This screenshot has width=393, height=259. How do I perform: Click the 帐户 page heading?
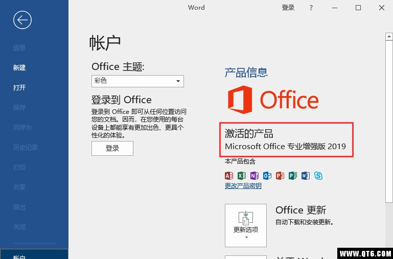[105, 43]
